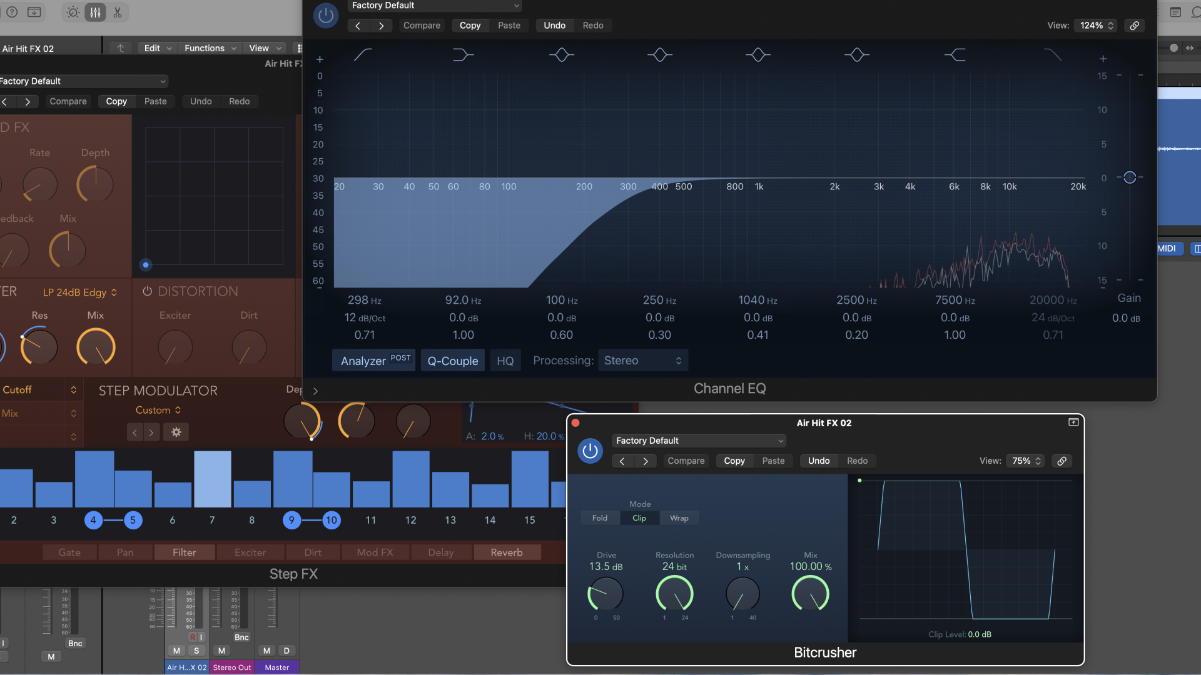1201x675 pixels.
Task: Select the 2500 Hz bell band icon
Action: [x=856, y=55]
